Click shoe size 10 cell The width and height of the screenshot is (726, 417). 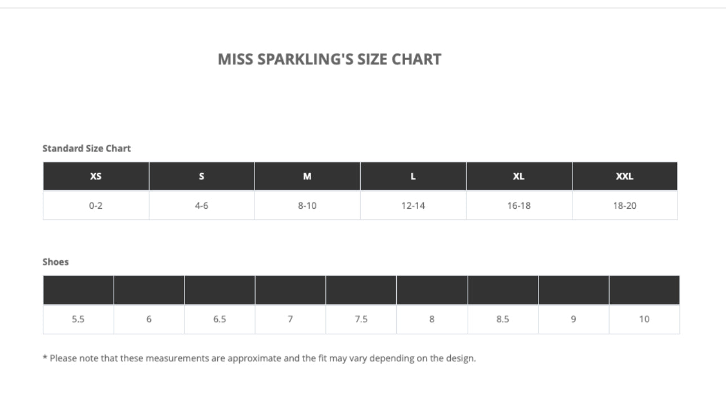click(644, 319)
